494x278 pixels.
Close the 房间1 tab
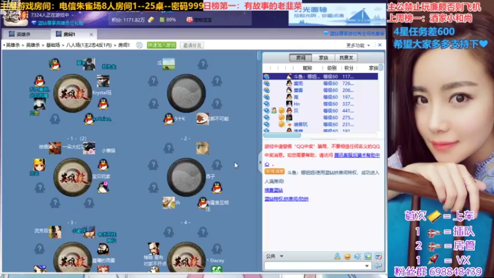(x=91, y=35)
